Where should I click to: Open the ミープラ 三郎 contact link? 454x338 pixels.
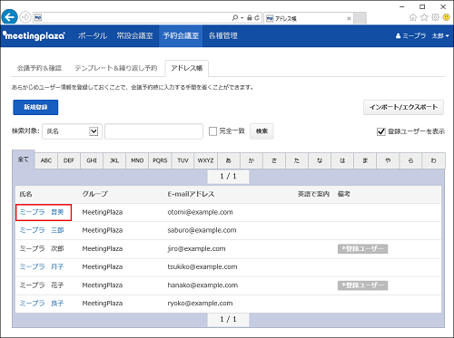(x=42, y=230)
